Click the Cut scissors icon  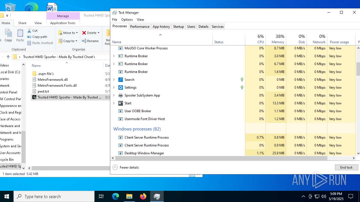(29, 30)
